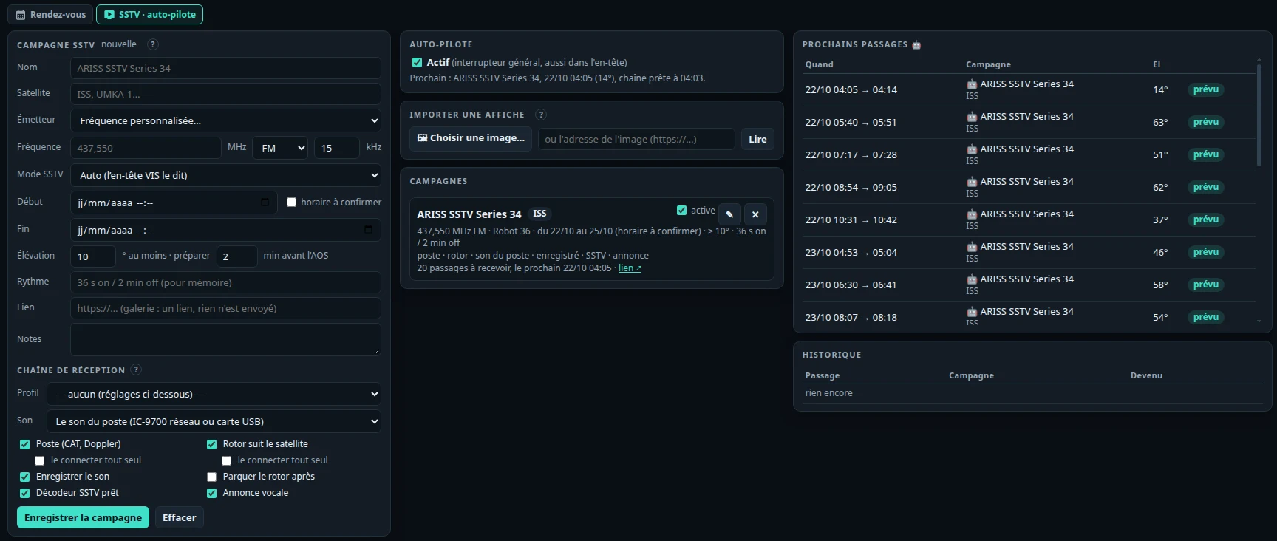This screenshot has width=1277, height=541.
Task: Switch to the Rendez-vous tab
Action: tap(51, 14)
